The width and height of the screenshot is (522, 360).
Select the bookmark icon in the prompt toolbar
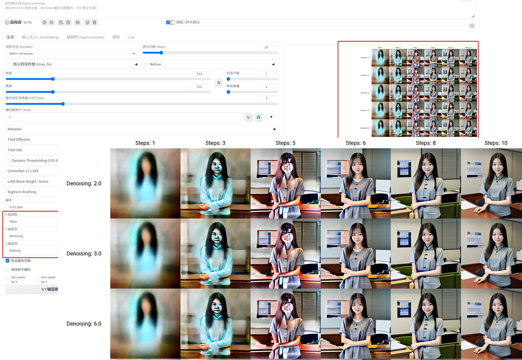coord(67,22)
